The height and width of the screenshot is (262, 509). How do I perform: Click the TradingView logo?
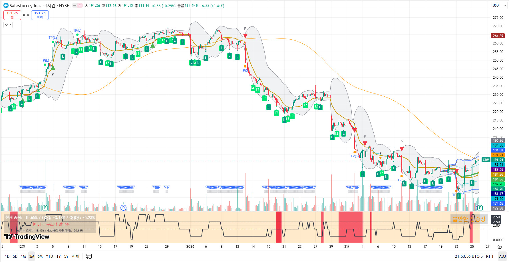pyautogui.click(x=27, y=237)
